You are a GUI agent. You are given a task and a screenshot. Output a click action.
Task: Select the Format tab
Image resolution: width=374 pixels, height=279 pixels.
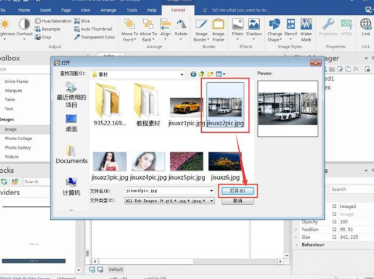click(x=178, y=10)
